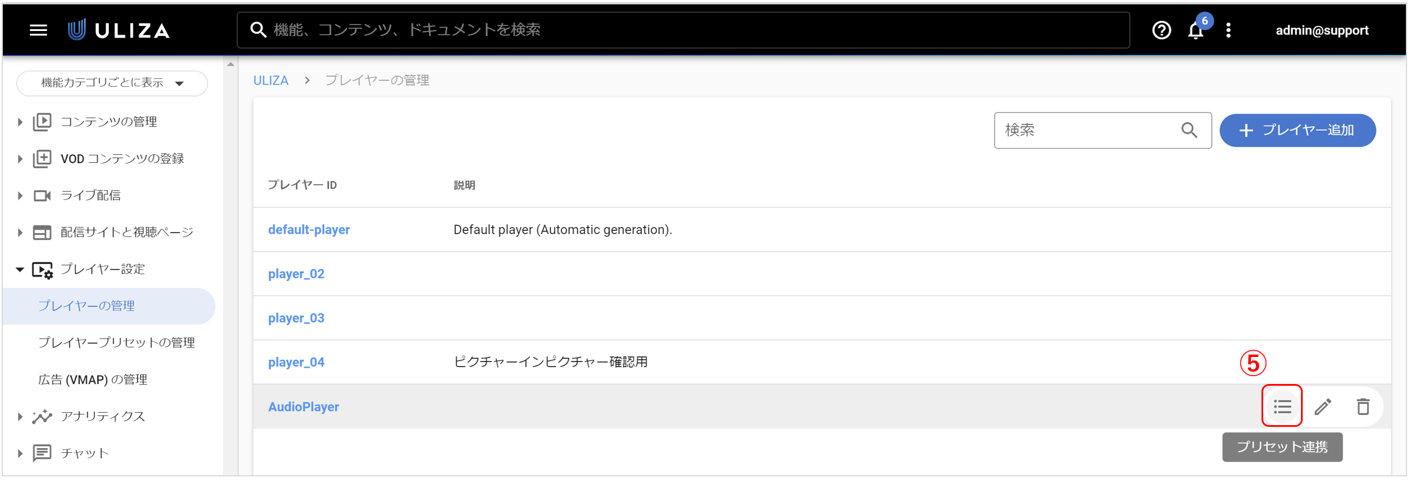Open the default-player link

(309, 230)
